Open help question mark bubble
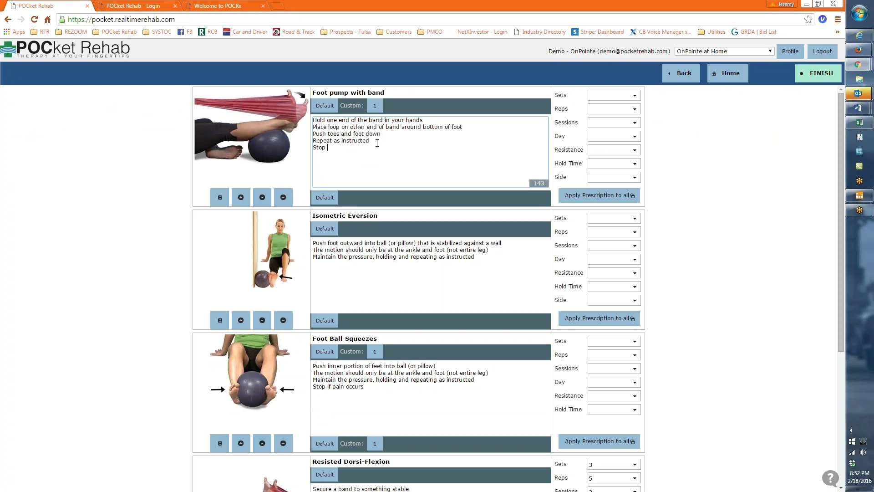This screenshot has width=874, height=492. click(x=830, y=478)
